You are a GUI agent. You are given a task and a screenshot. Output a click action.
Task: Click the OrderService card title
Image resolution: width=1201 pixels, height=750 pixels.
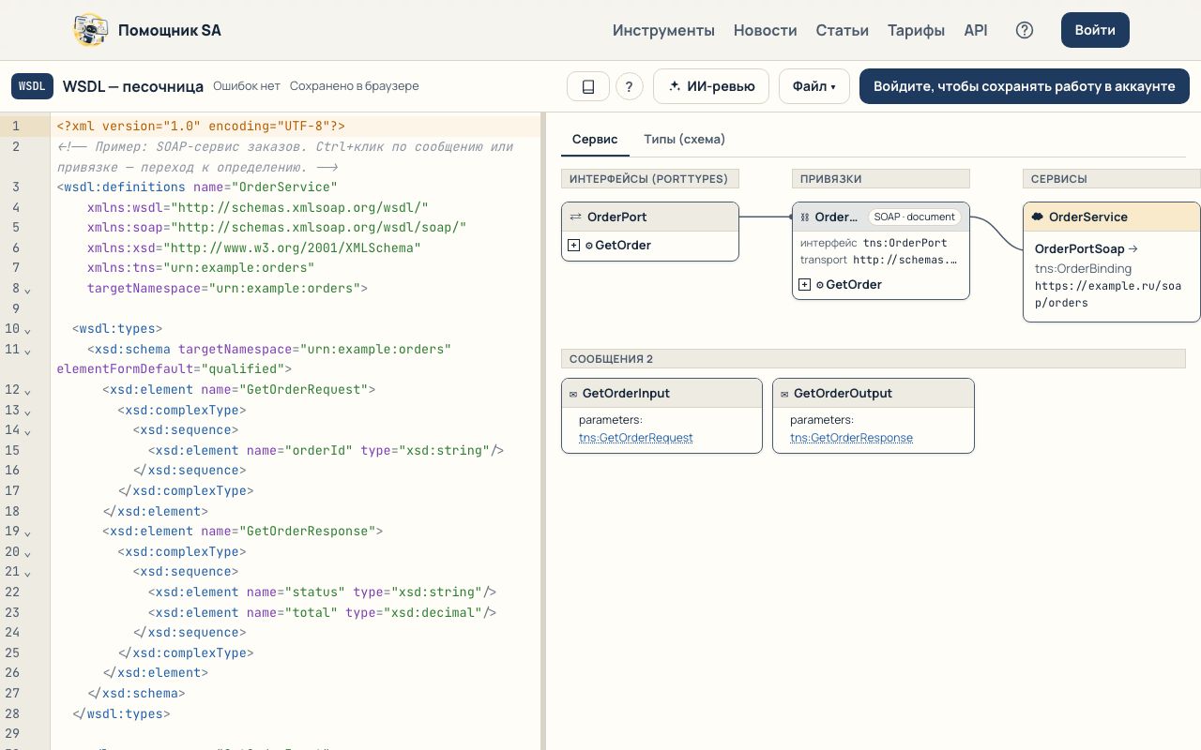coord(1088,217)
